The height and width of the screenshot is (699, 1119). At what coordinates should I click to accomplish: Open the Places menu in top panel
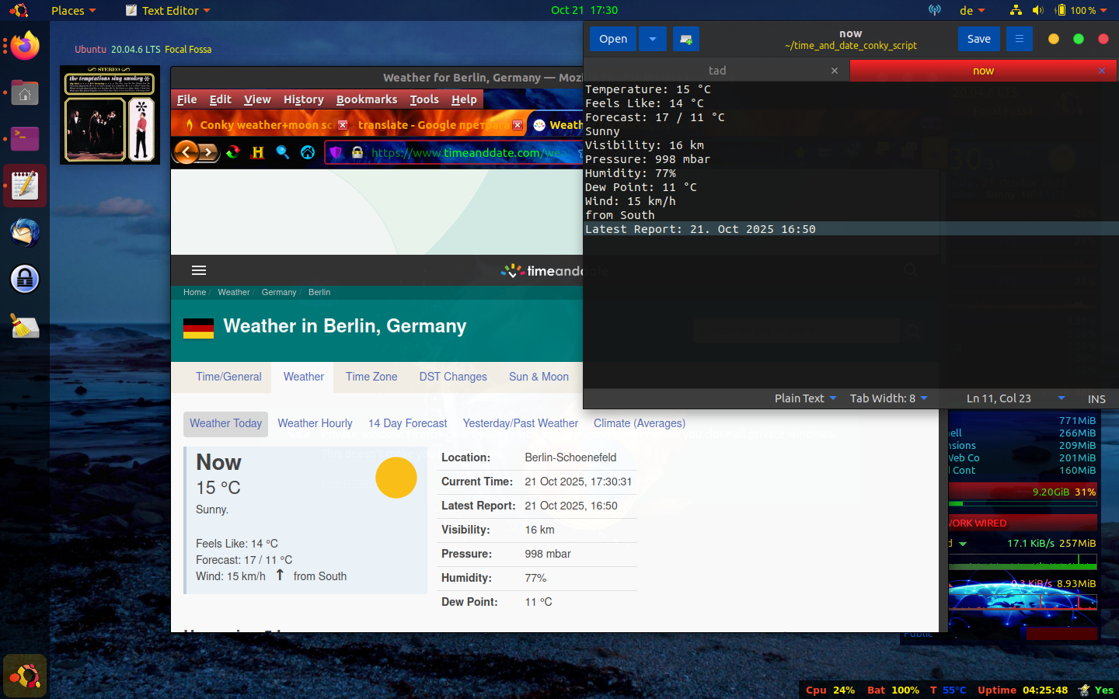click(73, 10)
